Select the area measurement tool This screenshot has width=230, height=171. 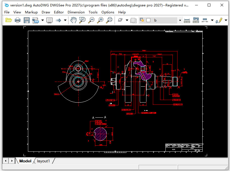[196, 20]
